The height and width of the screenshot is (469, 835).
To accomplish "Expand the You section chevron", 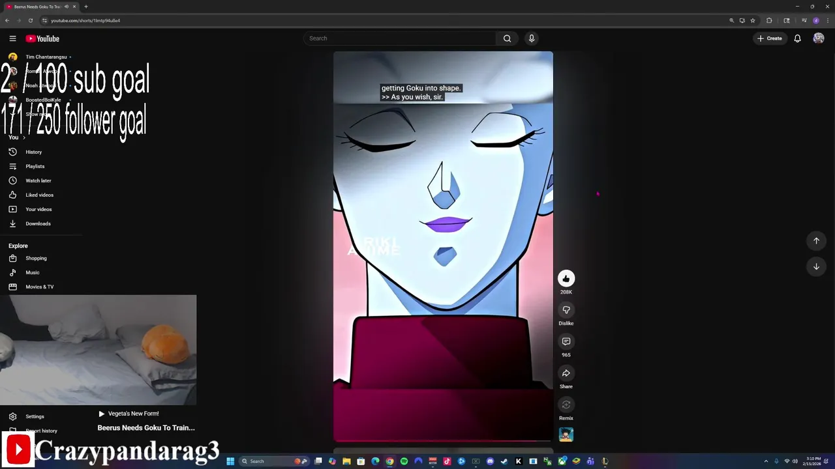I will (x=24, y=137).
